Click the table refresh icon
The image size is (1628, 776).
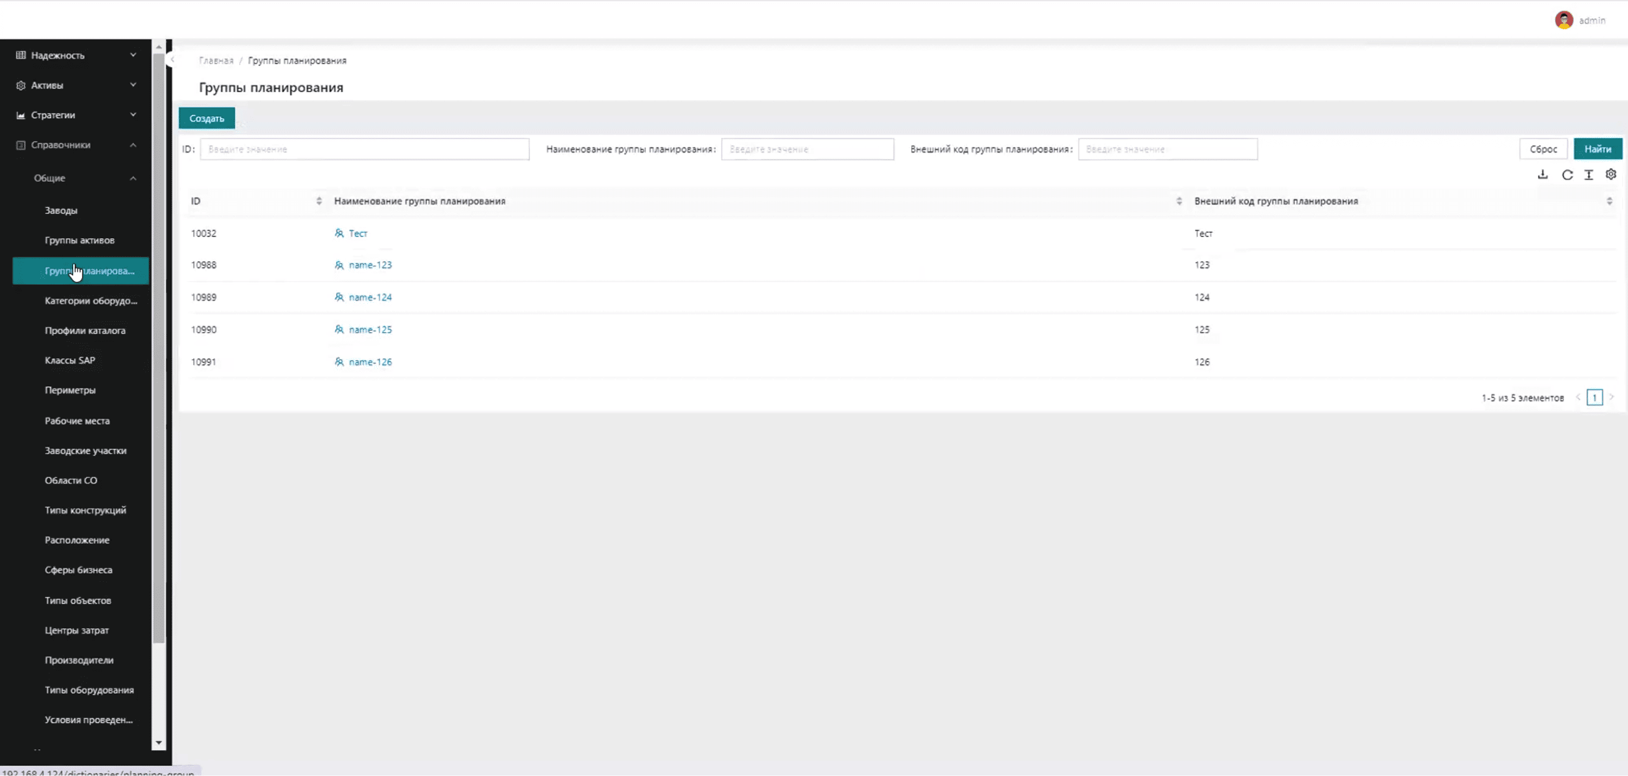(x=1567, y=175)
